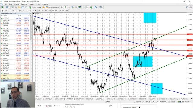Open the Navigator favorites star icon
Viewport: 193px width, 108px height.
click(x=19, y=7)
